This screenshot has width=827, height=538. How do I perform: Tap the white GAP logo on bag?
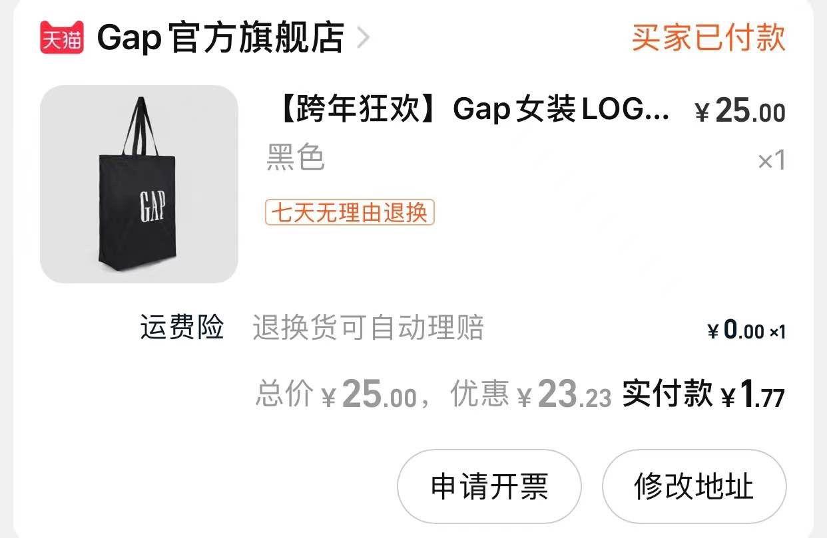(153, 206)
